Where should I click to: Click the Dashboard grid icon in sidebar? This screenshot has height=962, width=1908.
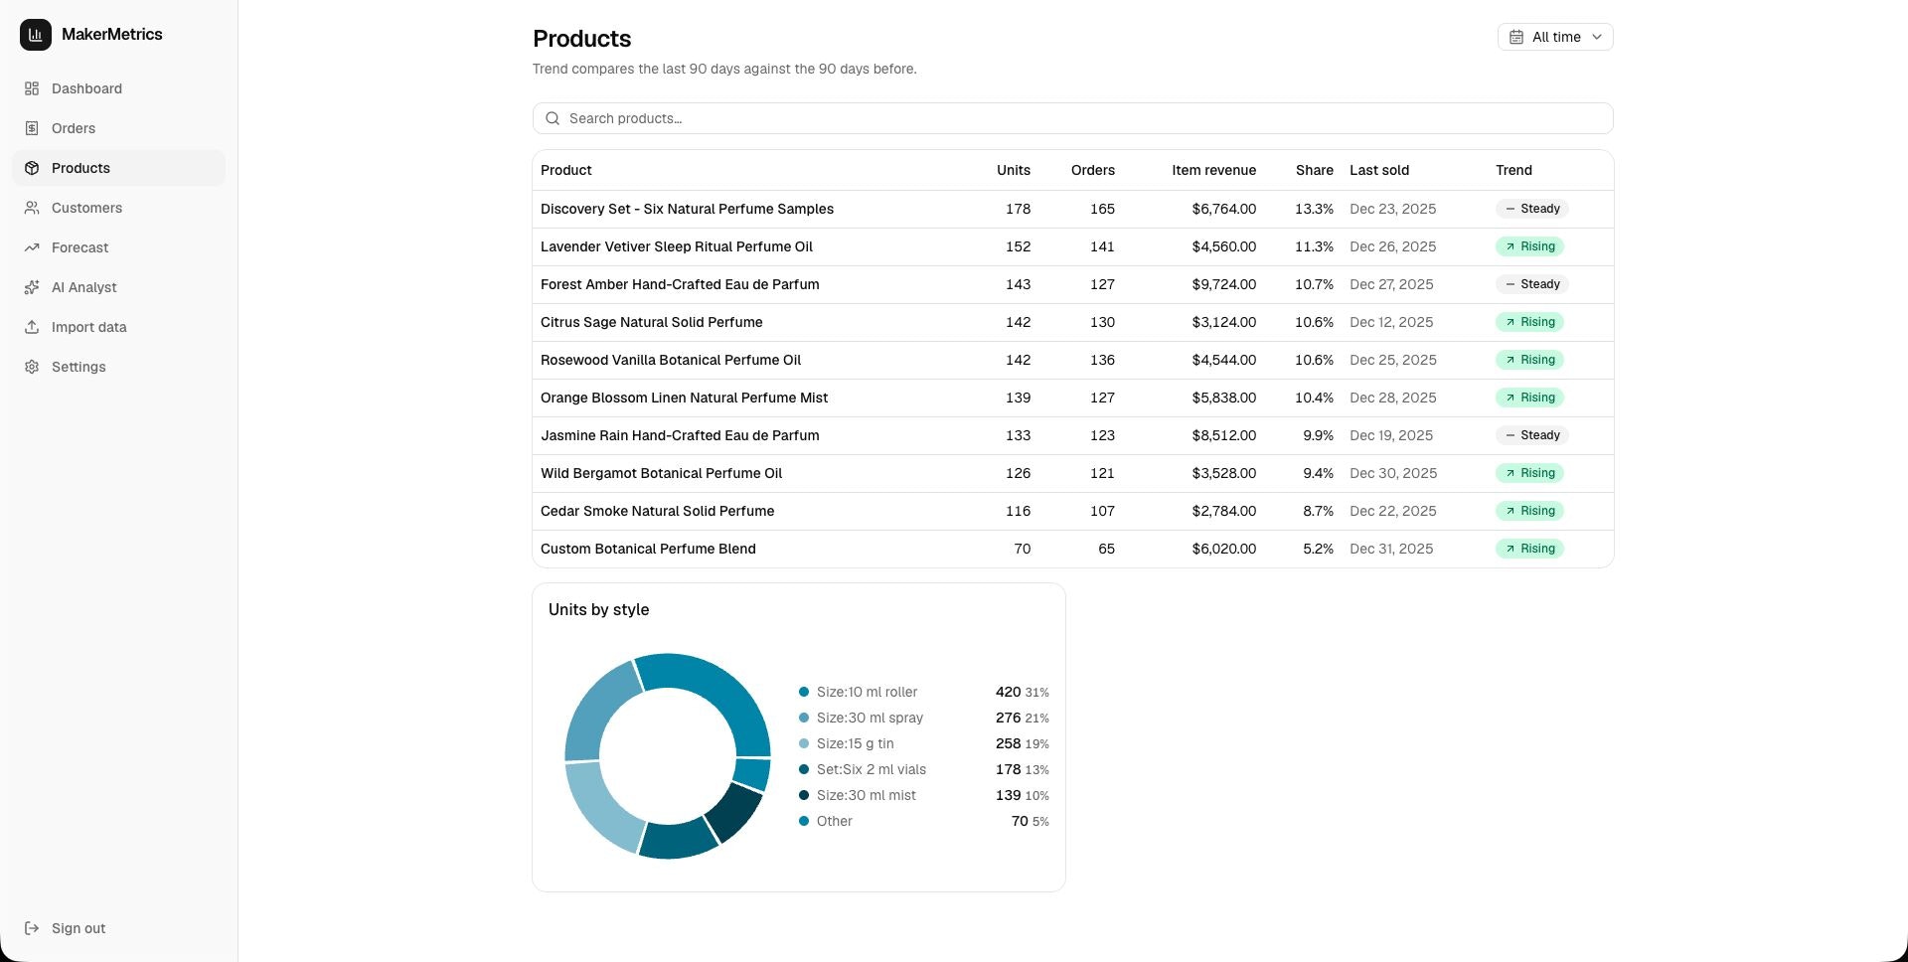coord(32,88)
